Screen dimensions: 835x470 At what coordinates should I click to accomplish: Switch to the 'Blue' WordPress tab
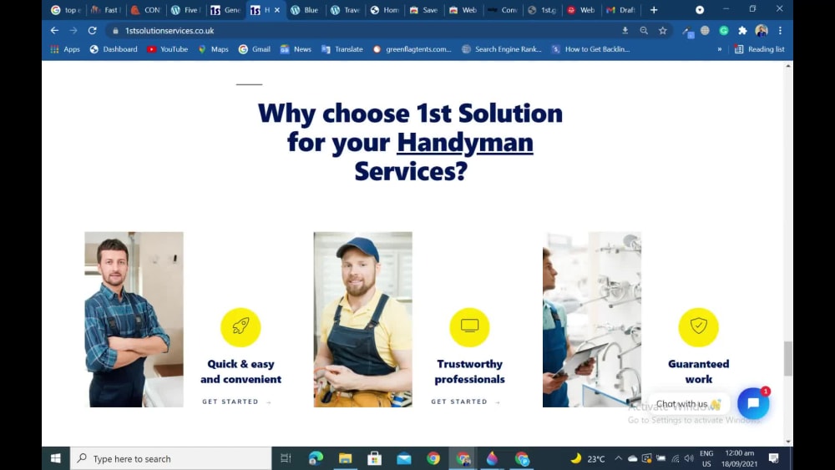(x=305, y=10)
